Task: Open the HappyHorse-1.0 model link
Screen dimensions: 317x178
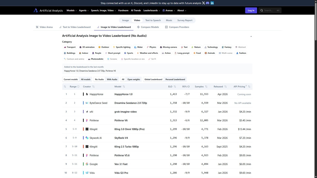Action: (123, 94)
